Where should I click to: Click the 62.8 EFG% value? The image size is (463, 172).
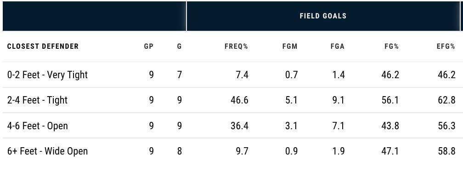(x=447, y=100)
